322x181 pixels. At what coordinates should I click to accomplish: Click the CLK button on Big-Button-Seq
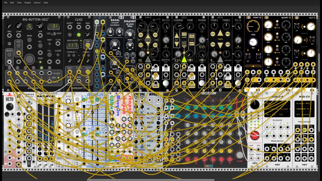click(19, 46)
